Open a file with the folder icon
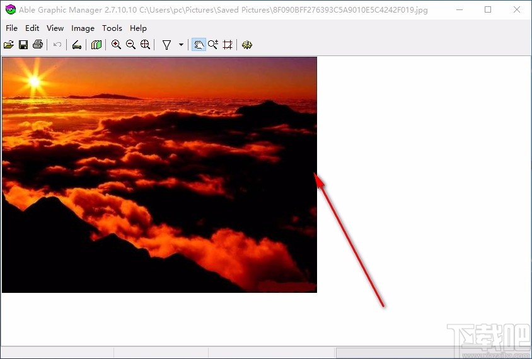532x359 pixels. 9,45
